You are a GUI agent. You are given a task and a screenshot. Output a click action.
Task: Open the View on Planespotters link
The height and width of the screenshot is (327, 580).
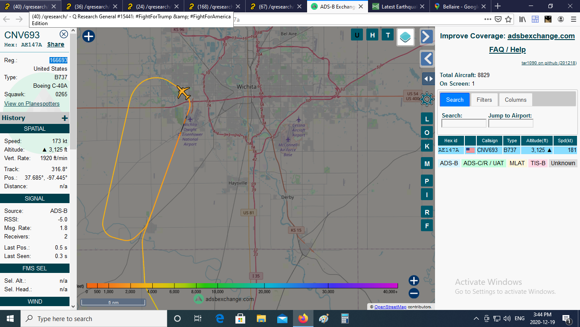(32, 103)
